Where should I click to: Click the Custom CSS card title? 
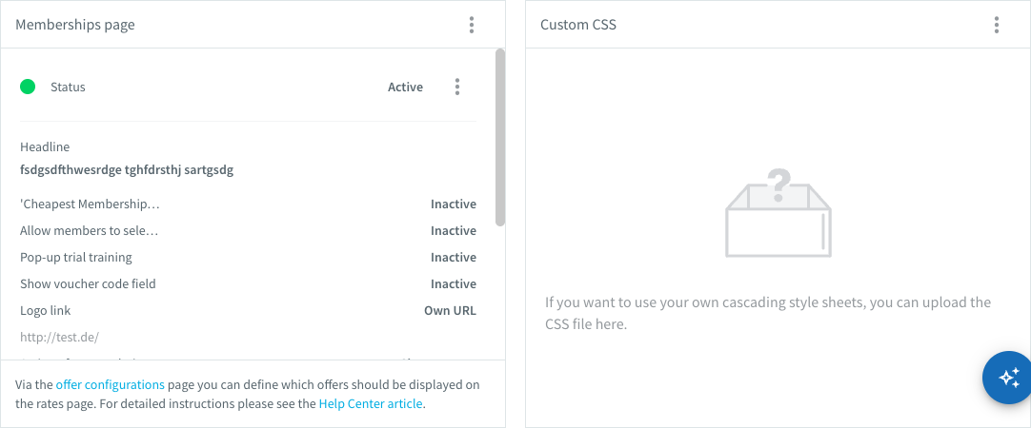click(x=578, y=25)
